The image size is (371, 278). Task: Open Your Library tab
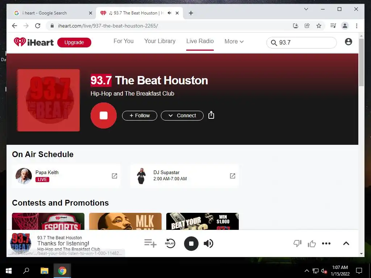(160, 41)
